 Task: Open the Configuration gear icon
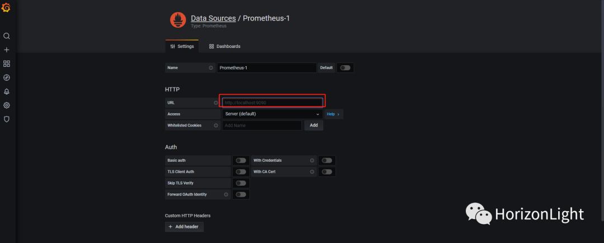pos(7,105)
